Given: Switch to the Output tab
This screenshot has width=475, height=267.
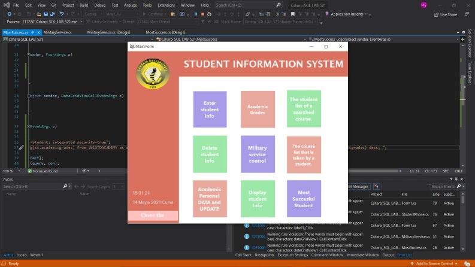Looking at the screenshot, I should (x=388, y=255).
